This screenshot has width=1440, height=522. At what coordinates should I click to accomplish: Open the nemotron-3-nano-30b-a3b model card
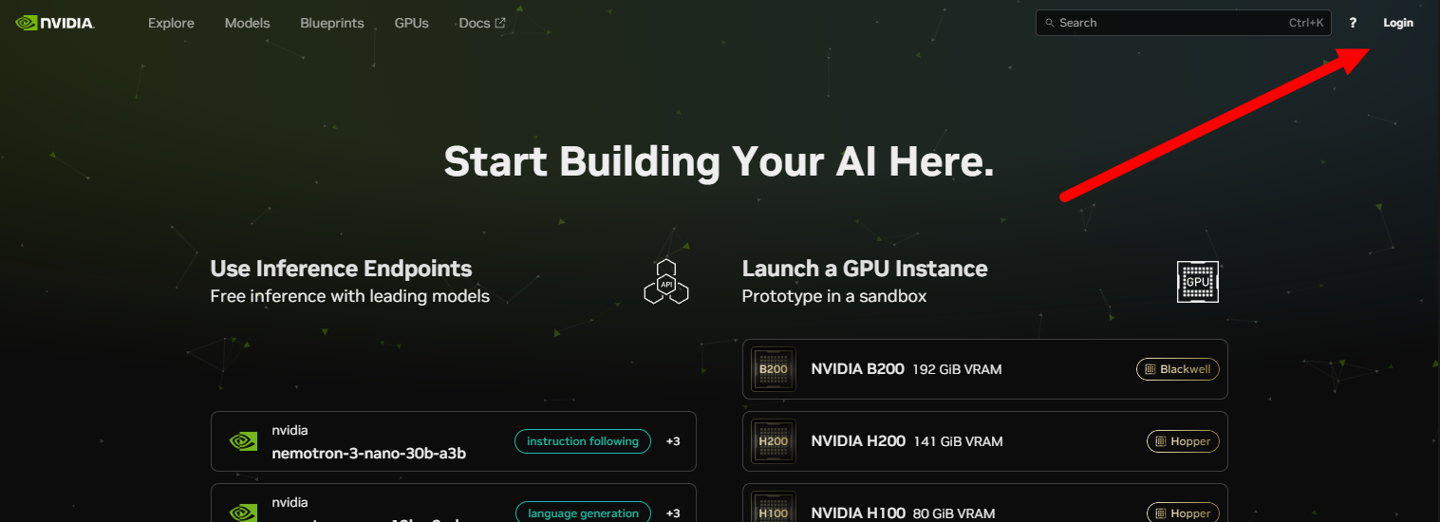[368, 453]
